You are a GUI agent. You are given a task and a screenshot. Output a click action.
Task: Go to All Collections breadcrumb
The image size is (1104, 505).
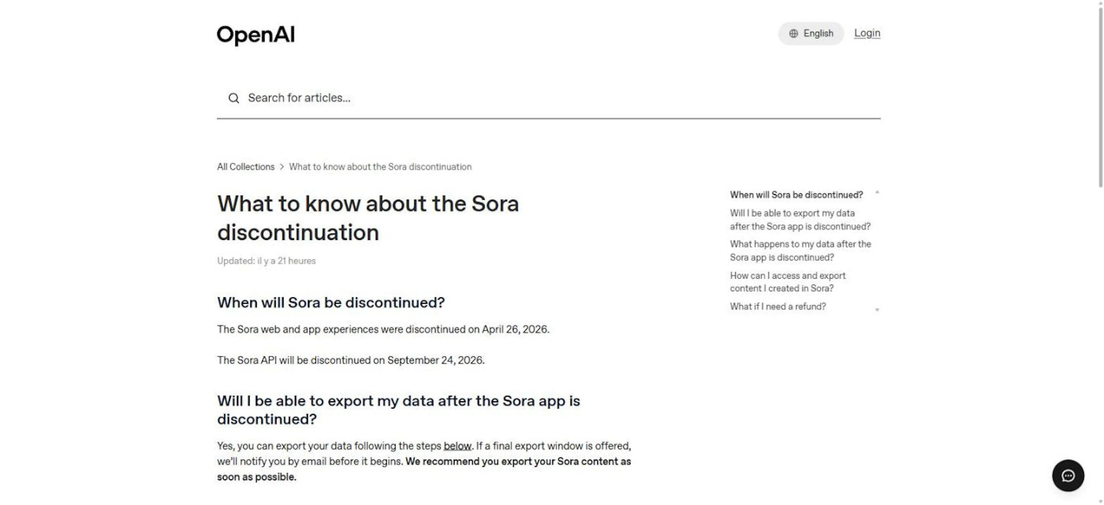coord(246,167)
